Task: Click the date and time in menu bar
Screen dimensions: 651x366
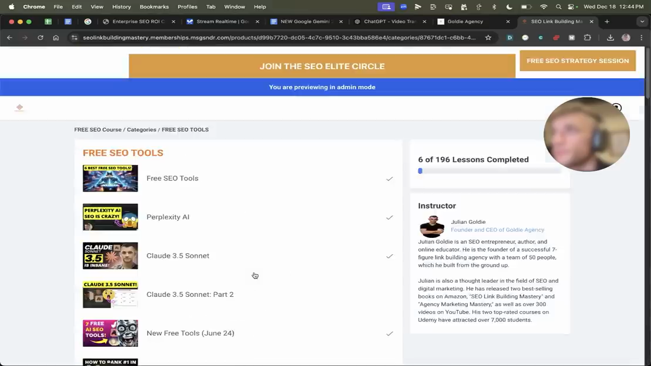Action: coord(613,7)
